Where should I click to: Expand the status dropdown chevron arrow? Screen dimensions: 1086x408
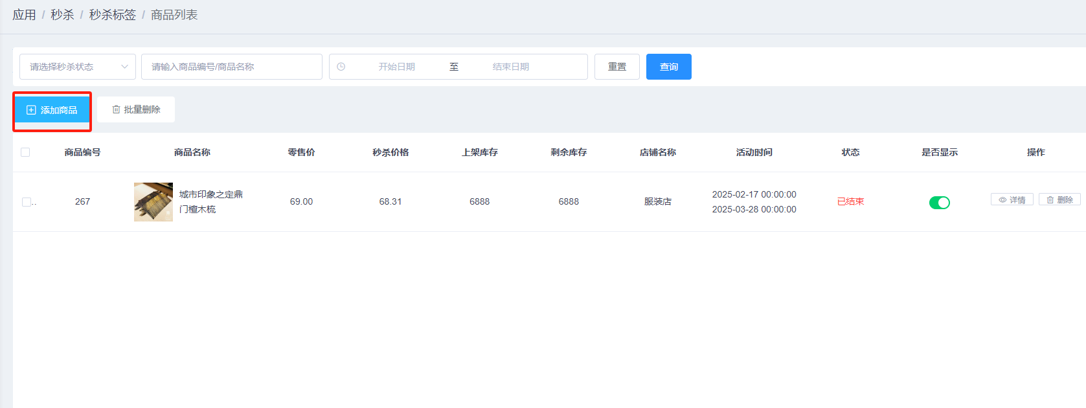pyautogui.click(x=124, y=67)
